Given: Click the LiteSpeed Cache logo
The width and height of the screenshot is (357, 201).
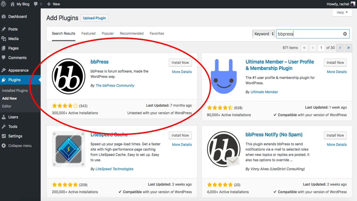Looking at the screenshot, I should [x=69, y=149].
